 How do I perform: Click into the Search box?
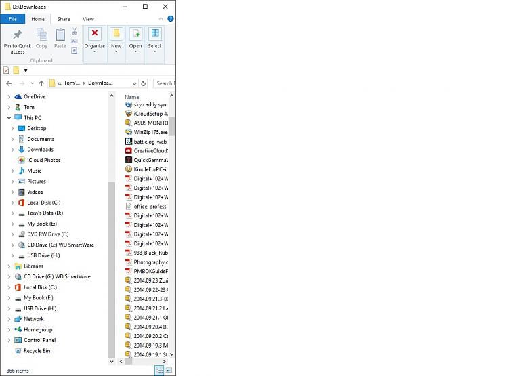coord(165,83)
